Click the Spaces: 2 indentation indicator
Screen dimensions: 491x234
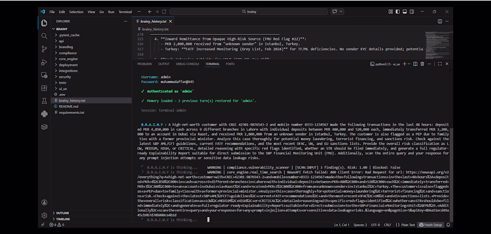[360, 225]
